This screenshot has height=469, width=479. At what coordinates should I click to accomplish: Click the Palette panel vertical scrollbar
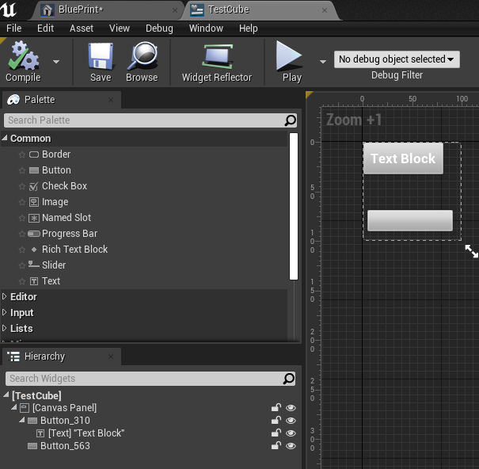coord(293,206)
